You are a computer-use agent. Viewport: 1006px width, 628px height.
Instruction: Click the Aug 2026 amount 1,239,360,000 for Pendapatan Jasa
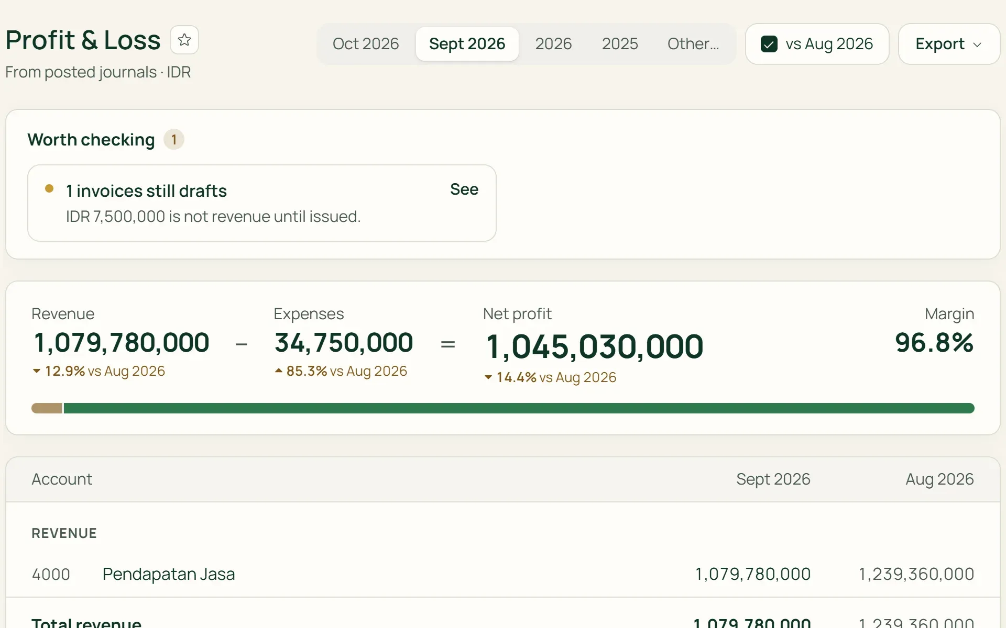[x=916, y=574]
